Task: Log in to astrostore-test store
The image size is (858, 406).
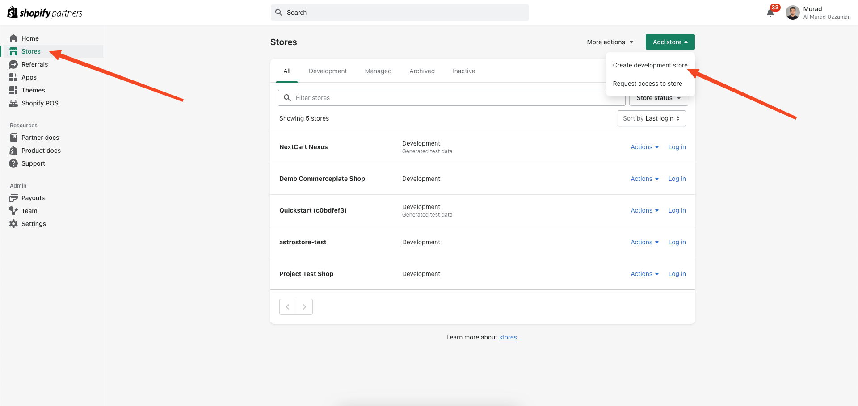Action: coord(677,242)
